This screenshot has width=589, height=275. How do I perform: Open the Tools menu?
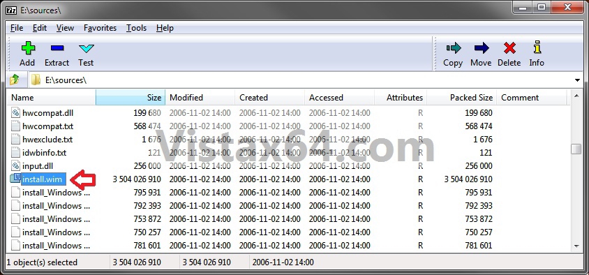click(136, 28)
